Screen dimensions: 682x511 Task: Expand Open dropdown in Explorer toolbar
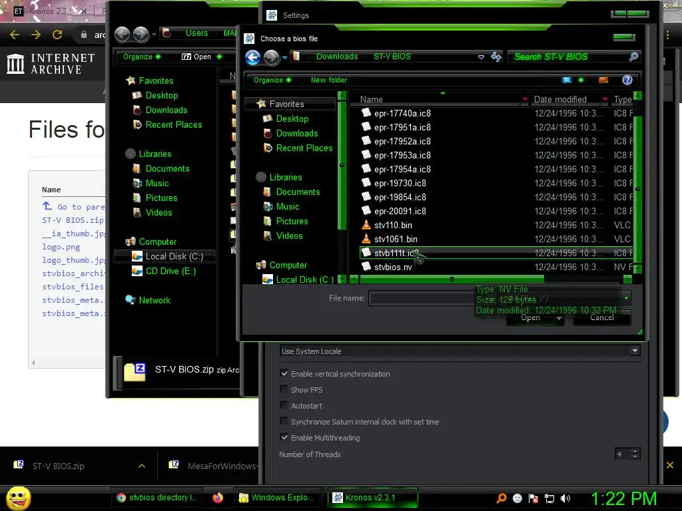(x=219, y=57)
